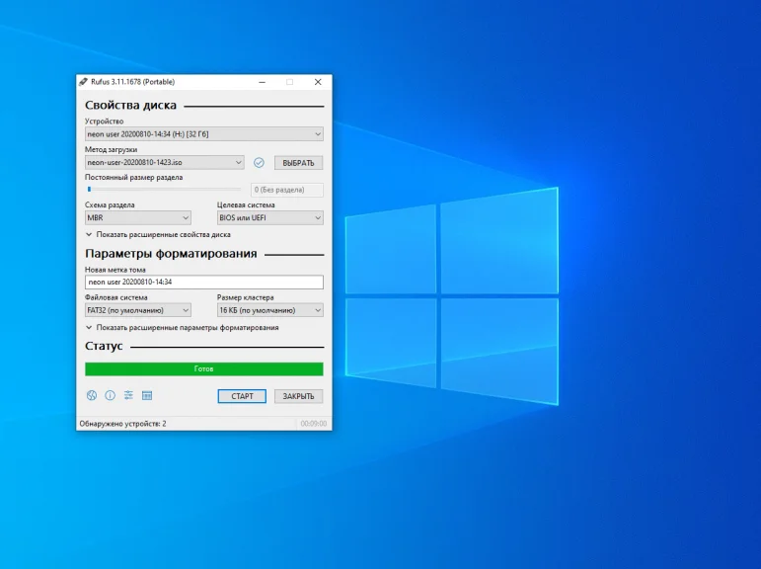761x569 pixels.
Task: Click the 00:09:00 elapsed timer text
Action: pos(314,424)
